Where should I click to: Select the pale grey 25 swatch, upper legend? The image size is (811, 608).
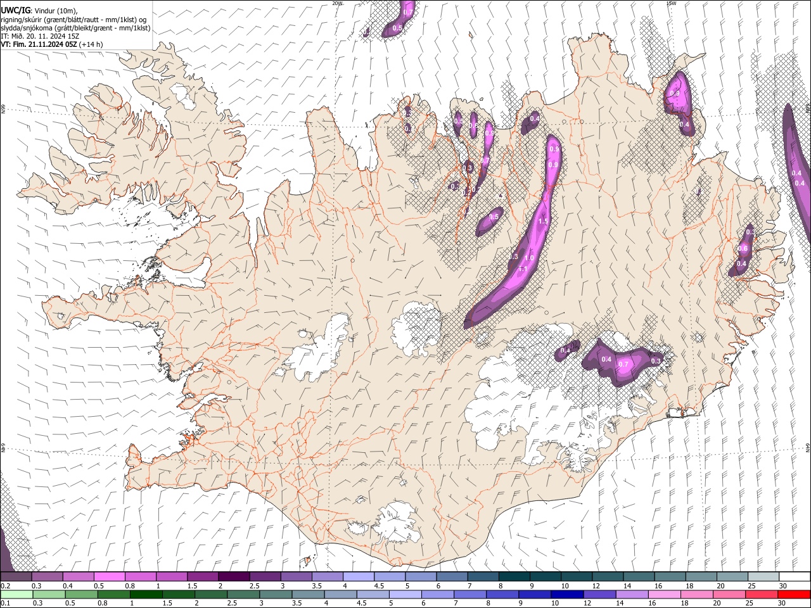(x=764, y=577)
